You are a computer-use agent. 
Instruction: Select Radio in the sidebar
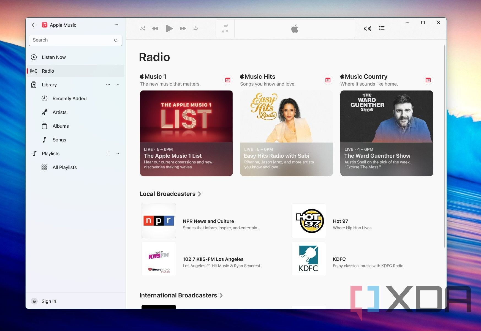click(x=48, y=71)
